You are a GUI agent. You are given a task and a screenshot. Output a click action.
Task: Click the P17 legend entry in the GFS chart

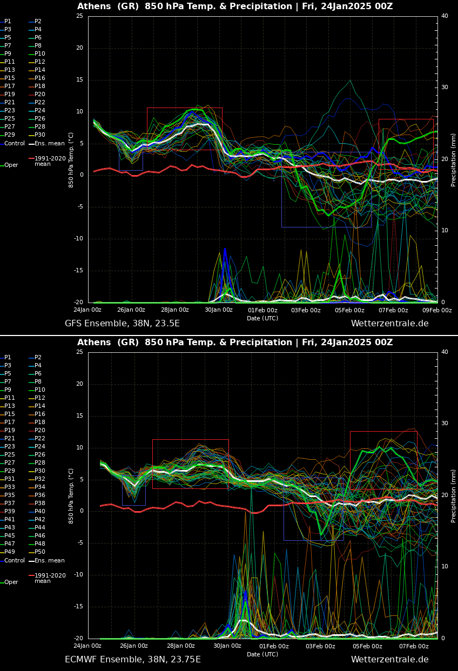(10, 86)
